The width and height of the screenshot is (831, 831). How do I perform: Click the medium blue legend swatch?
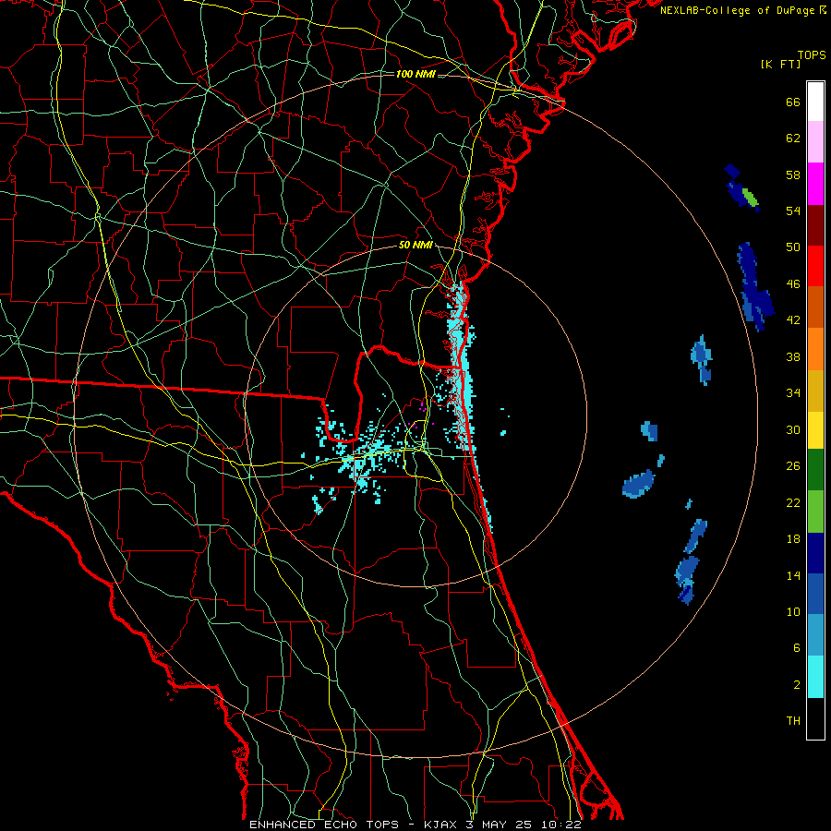tap(815, 594)
